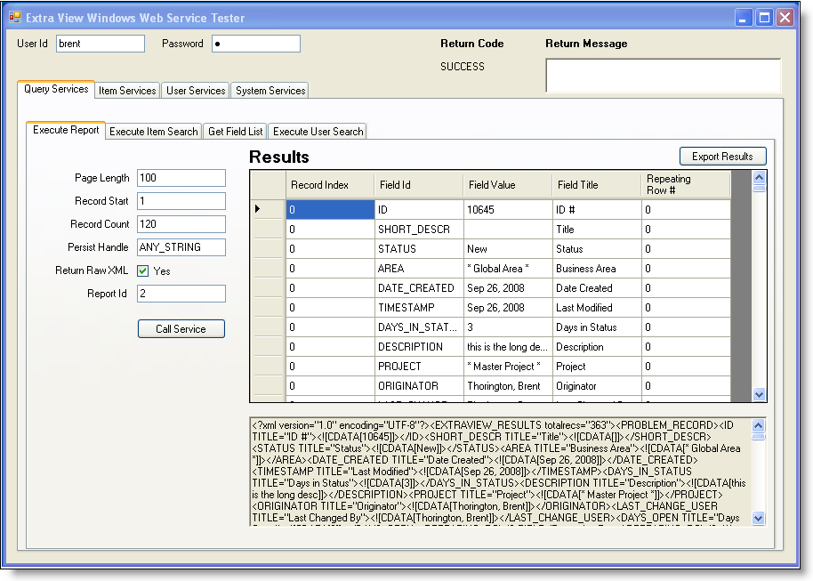Click the Persist Handle field
813x581 pixels.
pyautogui.click(x=181, y=247)
